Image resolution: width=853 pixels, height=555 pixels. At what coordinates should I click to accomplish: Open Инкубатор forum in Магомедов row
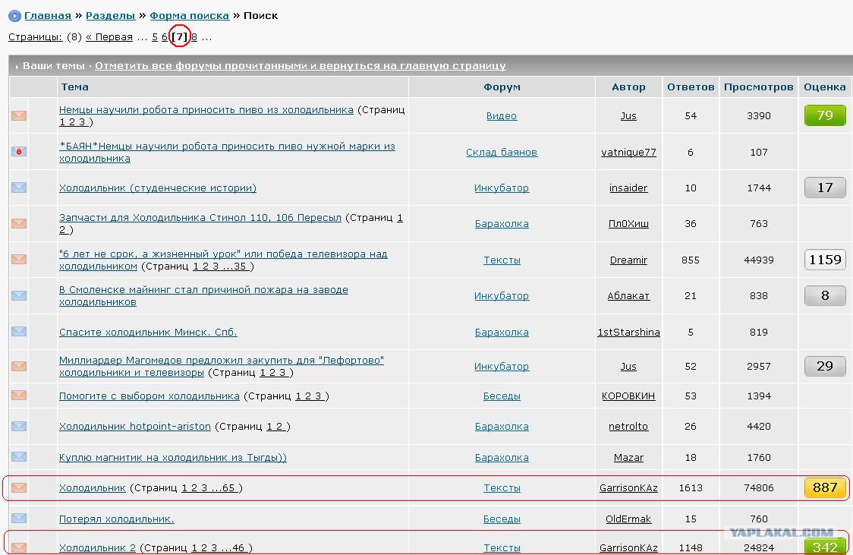click(502, 367)
